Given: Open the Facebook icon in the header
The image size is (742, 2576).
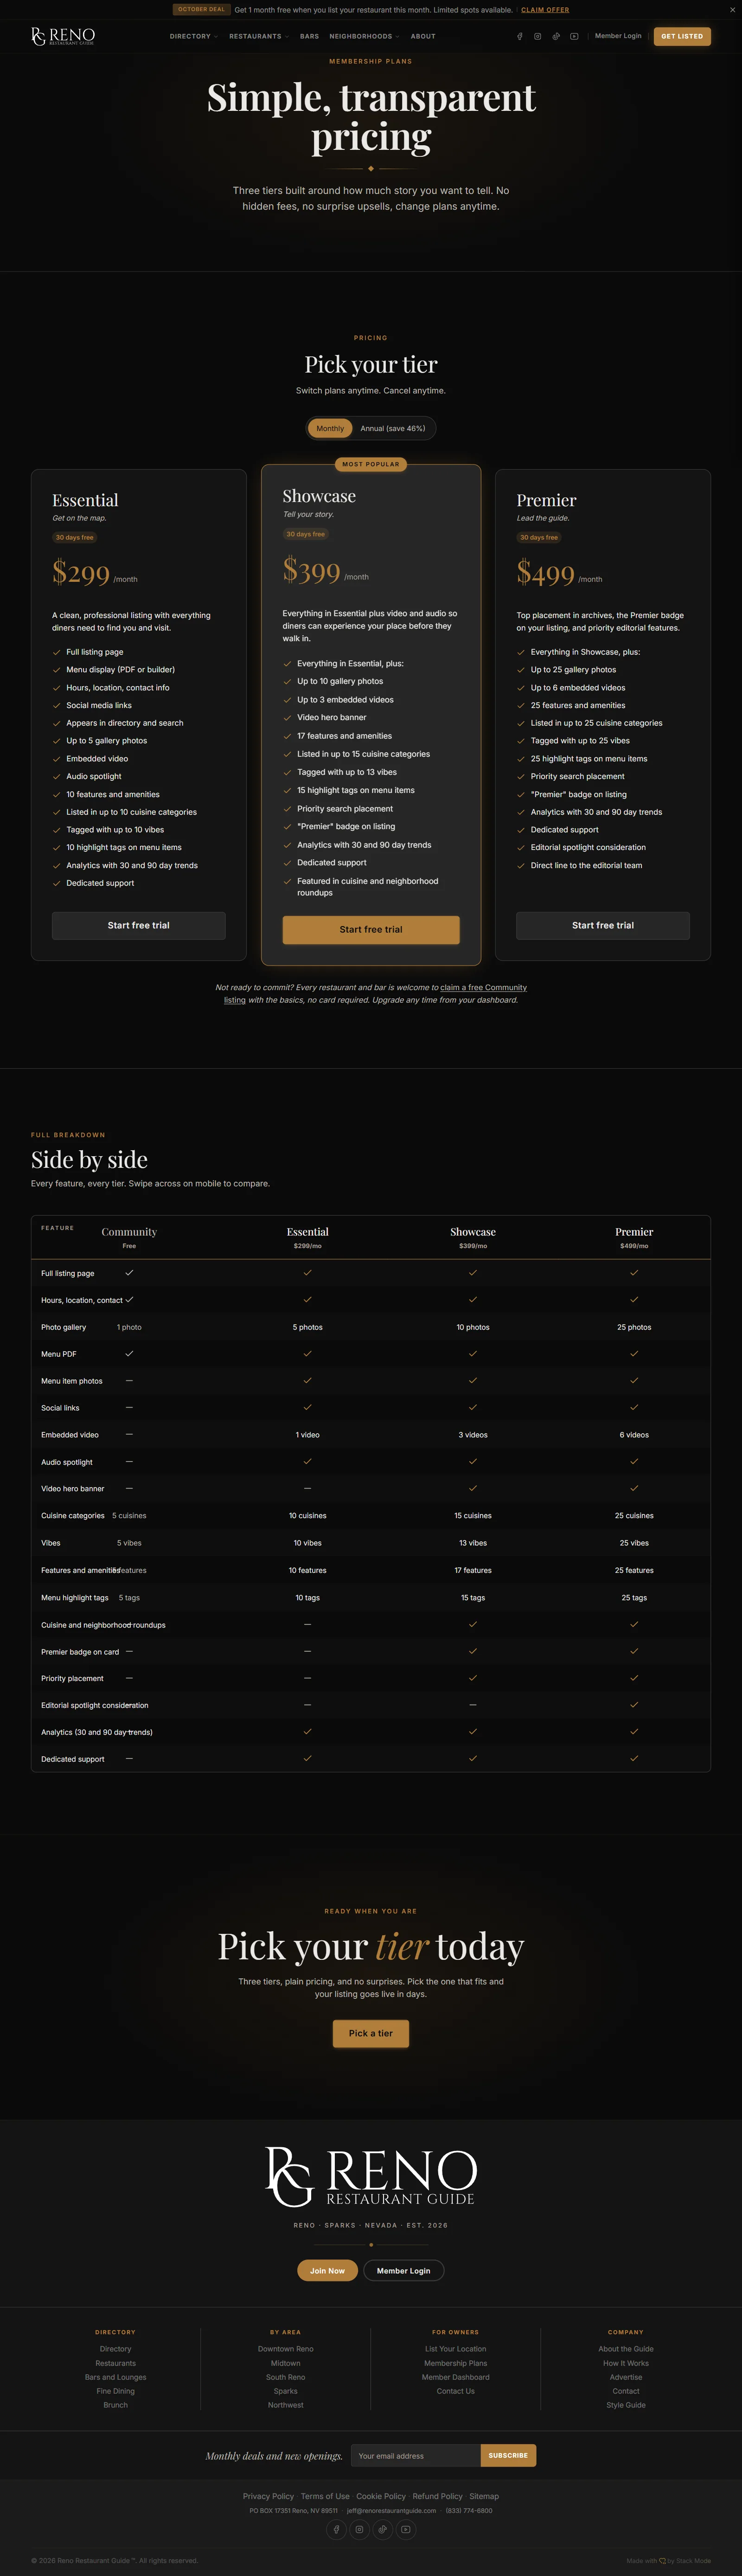Looking at the screenshot, I should point(520,36).
